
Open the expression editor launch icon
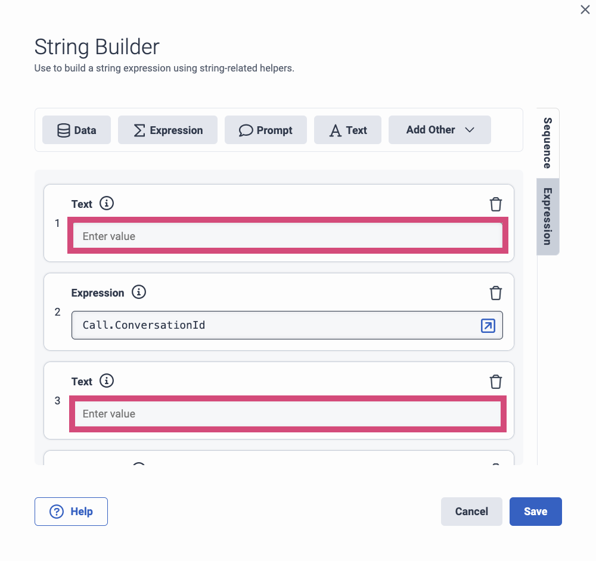[x=488, y=326]
